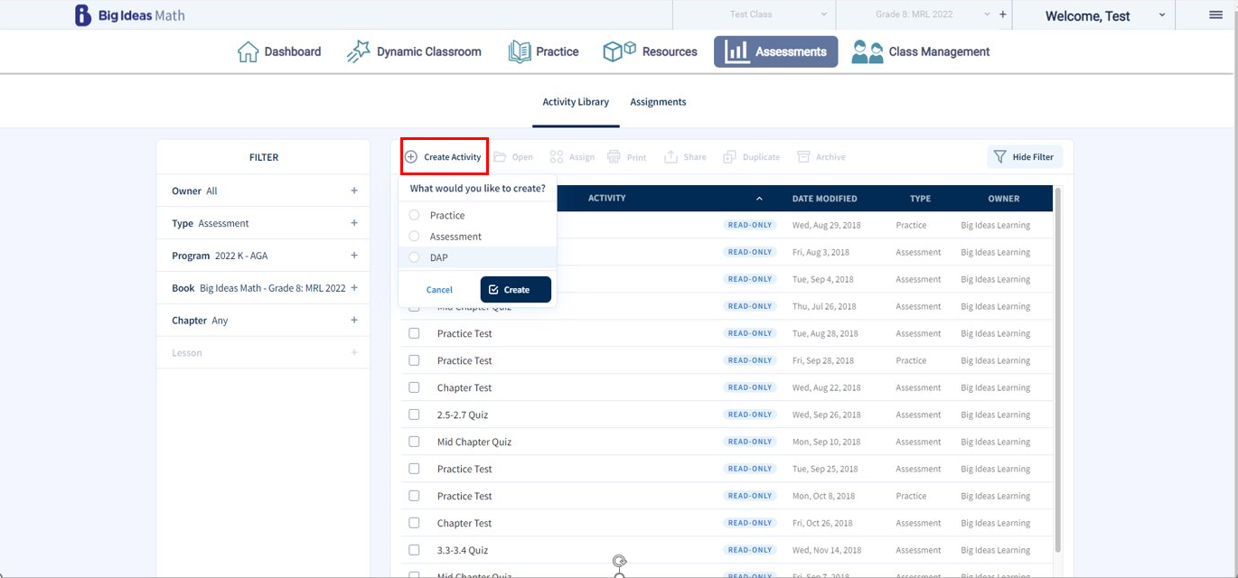Click the activity list vertical scrollbar
The image size is (1238, 578).
pos(1058,370)
